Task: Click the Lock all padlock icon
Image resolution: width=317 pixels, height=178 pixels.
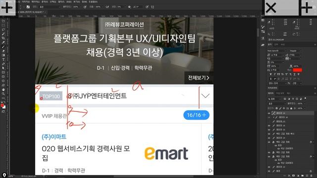Action: coord(291,108)
